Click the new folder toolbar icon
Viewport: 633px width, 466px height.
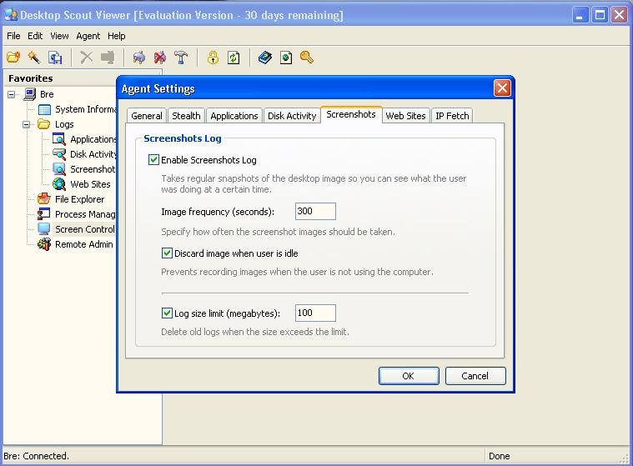[13, 58]
